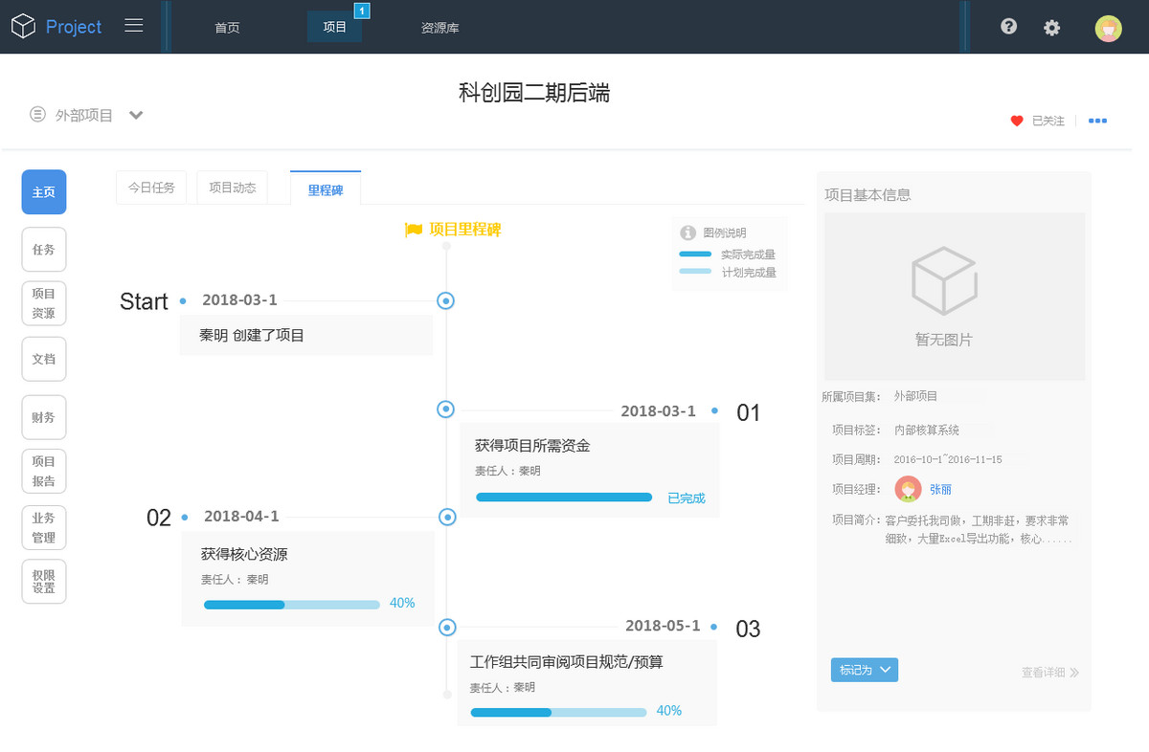This screenshot has width=1149, height=752.
Task: Open the 资源库 menu item
Action: (x=439, y=28)
